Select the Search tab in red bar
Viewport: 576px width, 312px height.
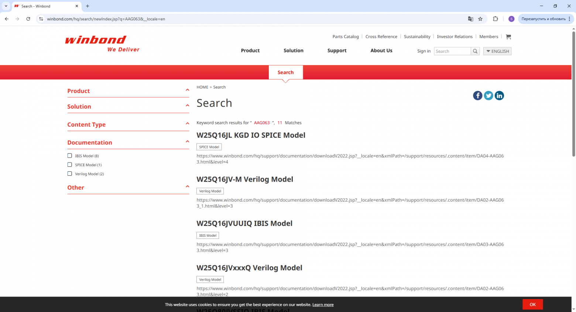(286, 72)
